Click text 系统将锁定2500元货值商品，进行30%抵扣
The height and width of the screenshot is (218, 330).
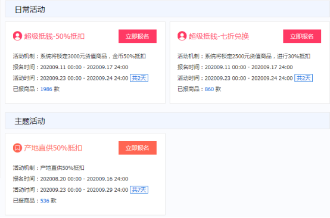pyautogui.click(x=257, y=56)
